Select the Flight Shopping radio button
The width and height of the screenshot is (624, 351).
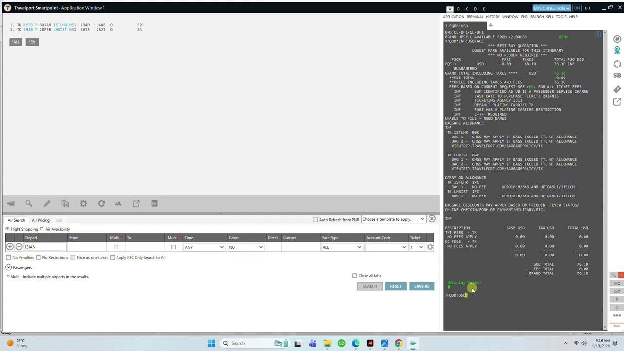(x=7, y=229)
